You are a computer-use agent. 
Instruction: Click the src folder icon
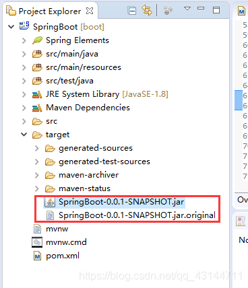37,122
